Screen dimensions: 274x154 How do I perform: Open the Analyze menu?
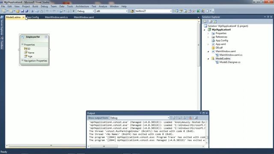(x=103, y=6)
